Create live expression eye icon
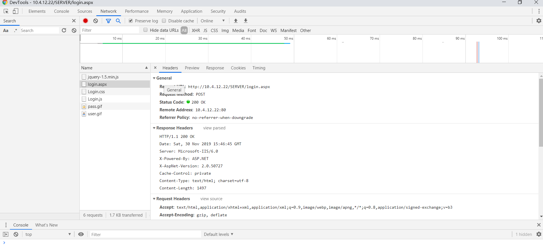The height and width of the screenshot is (250, 543). point(81,234)
